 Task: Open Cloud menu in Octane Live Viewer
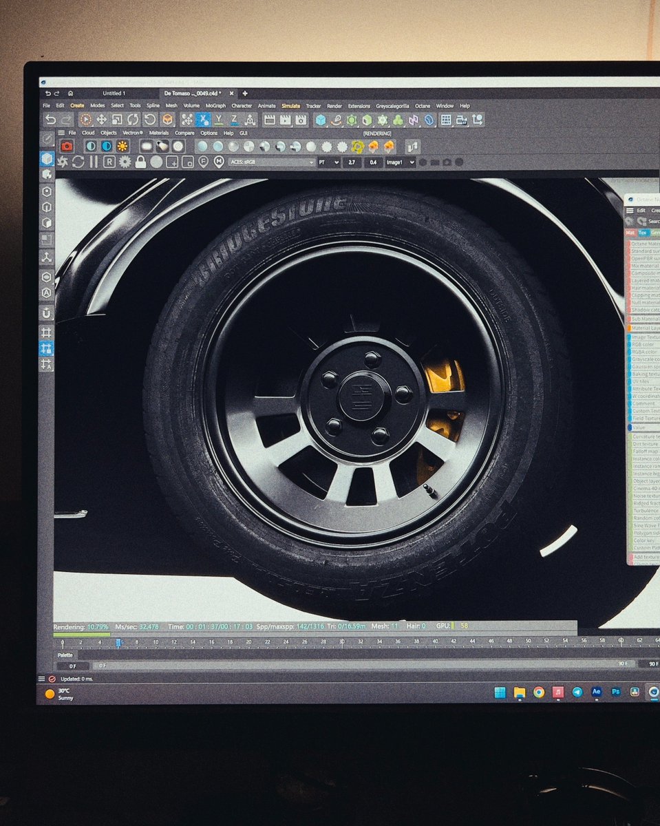(87, 132)
